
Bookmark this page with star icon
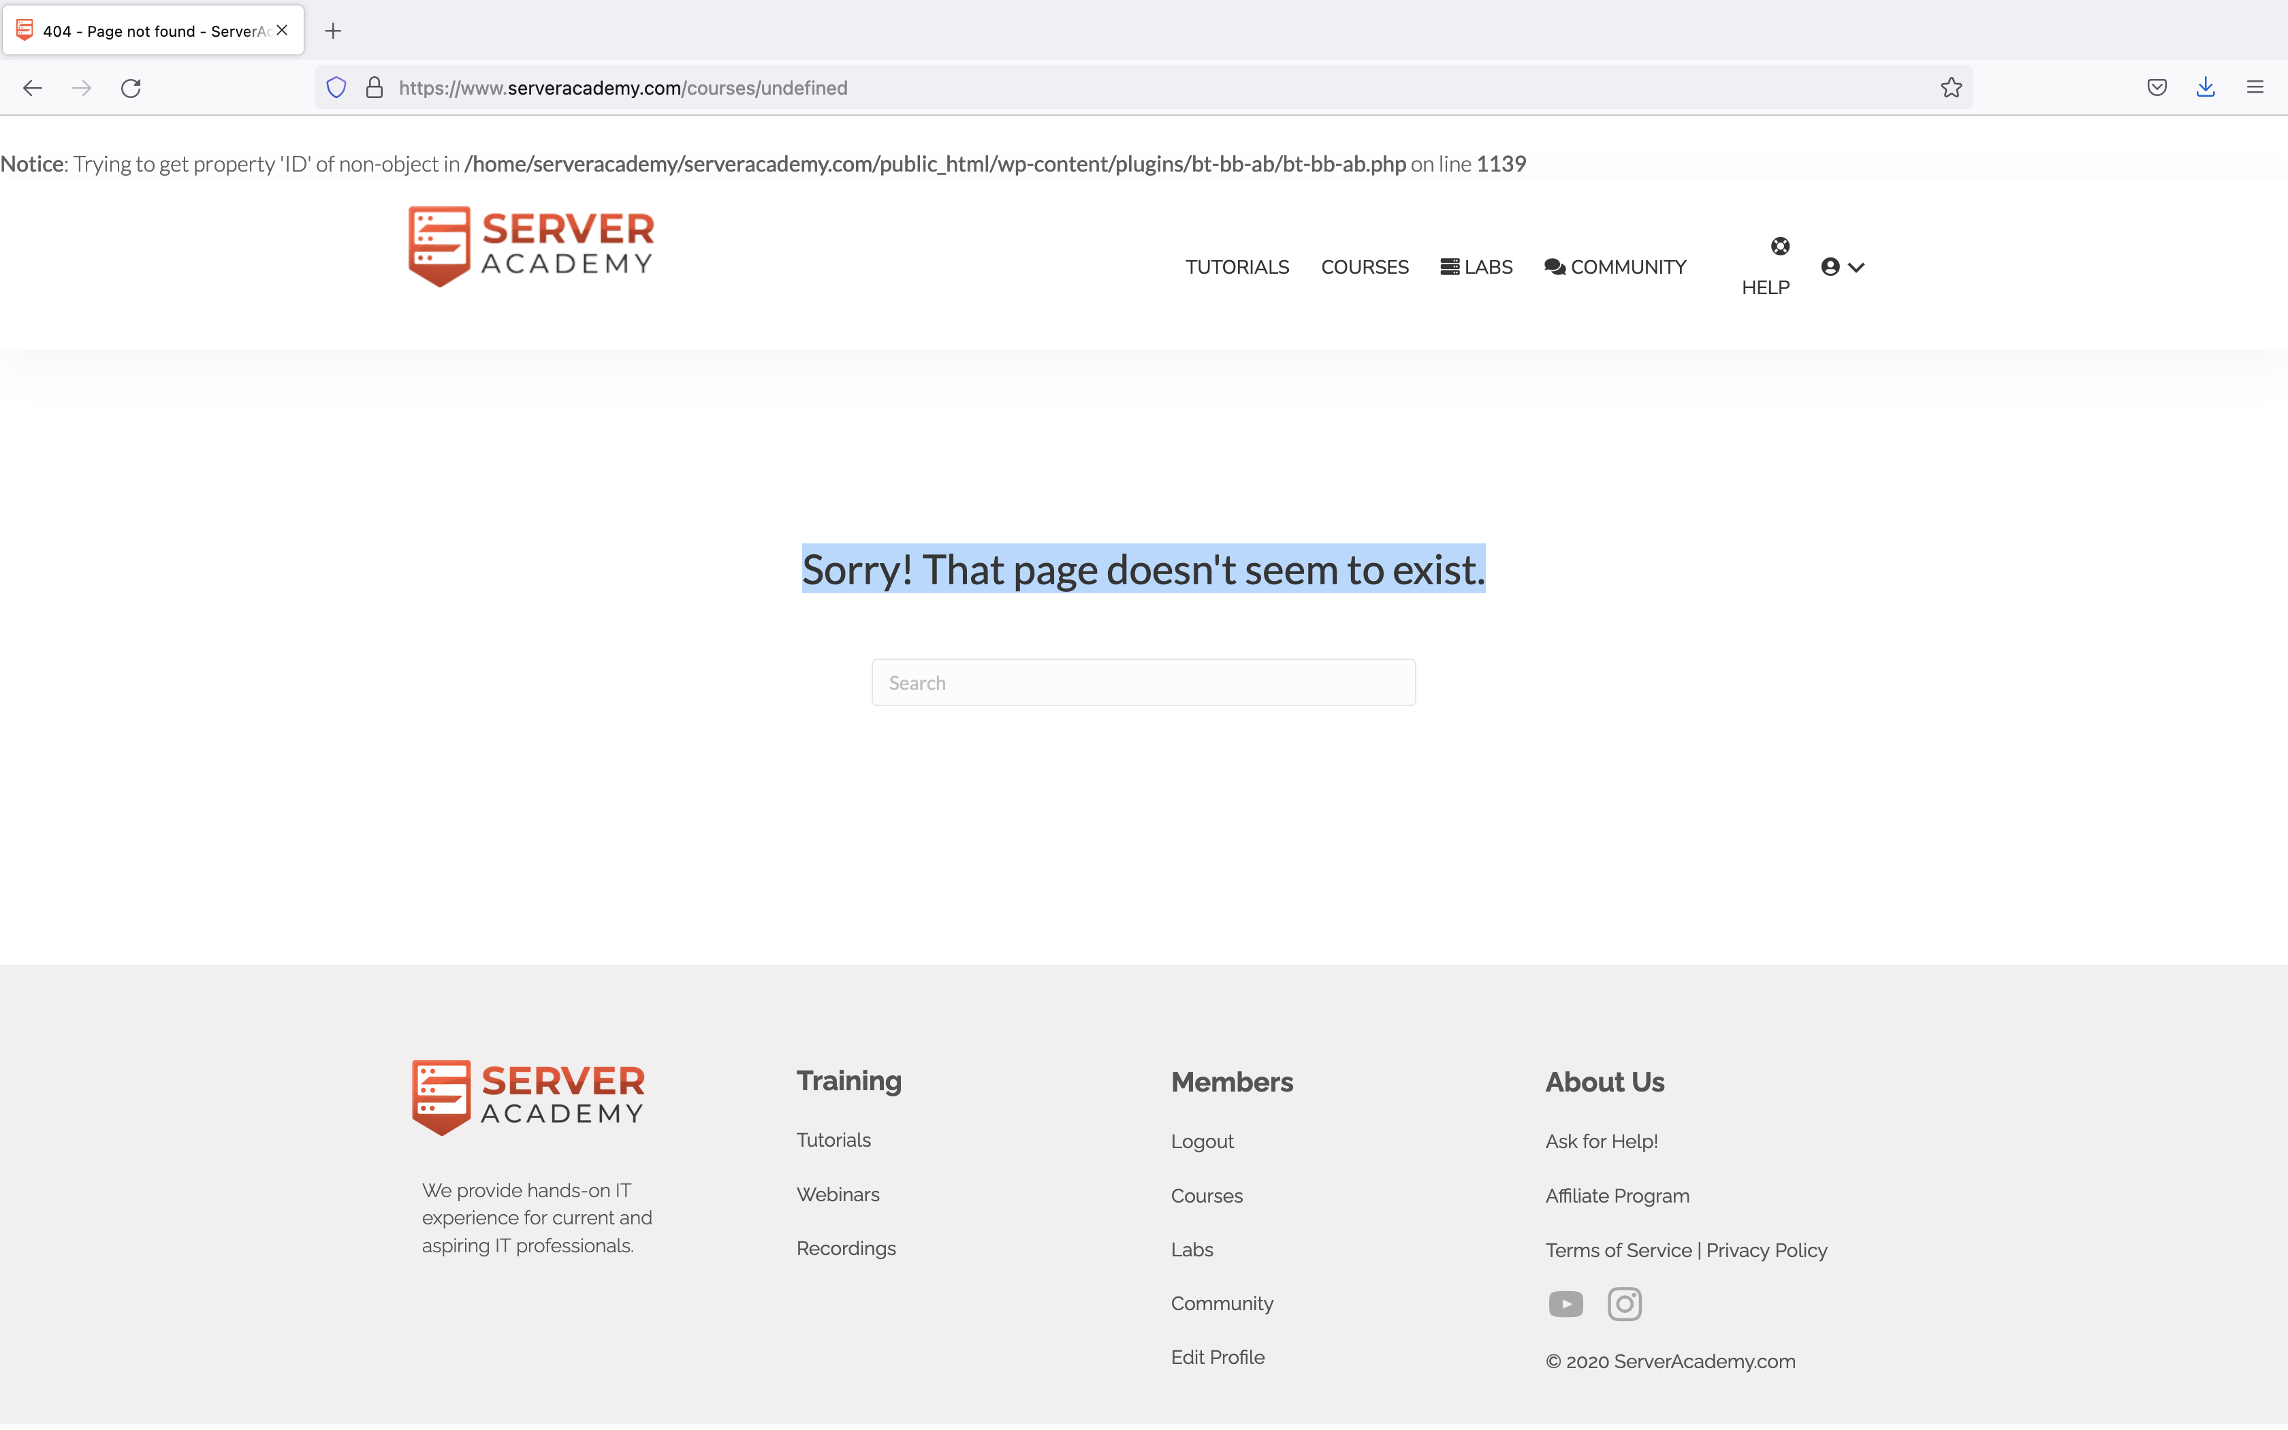[1950, 88]
